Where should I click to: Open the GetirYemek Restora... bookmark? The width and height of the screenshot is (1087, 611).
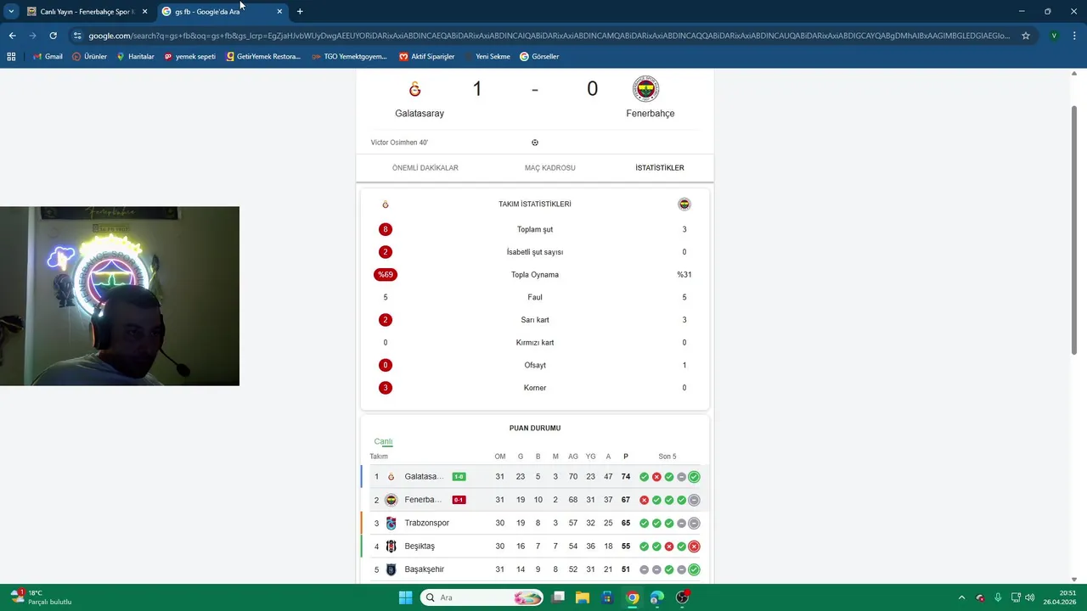[263, 57]
